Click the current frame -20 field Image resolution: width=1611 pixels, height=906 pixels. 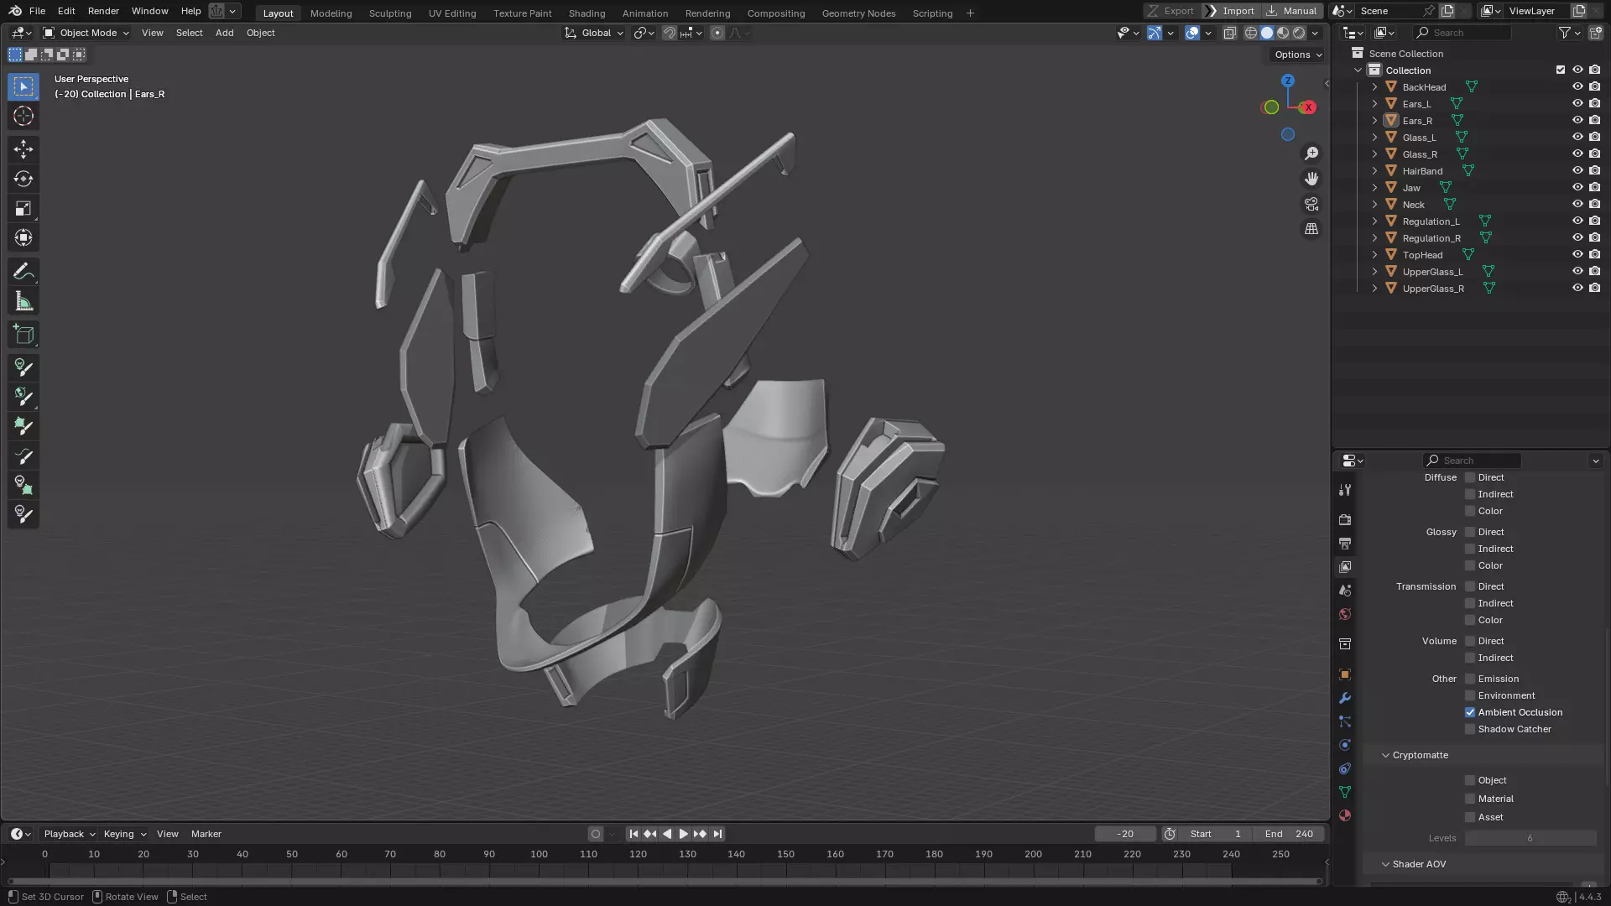(1125, 834)
